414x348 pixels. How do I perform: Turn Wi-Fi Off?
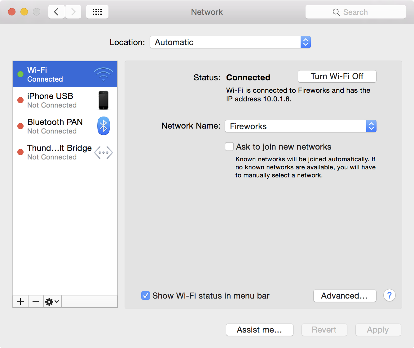(337, 76)
